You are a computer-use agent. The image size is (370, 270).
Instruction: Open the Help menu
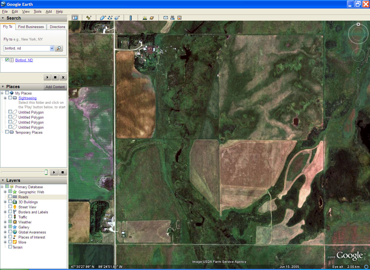point(59,11)
